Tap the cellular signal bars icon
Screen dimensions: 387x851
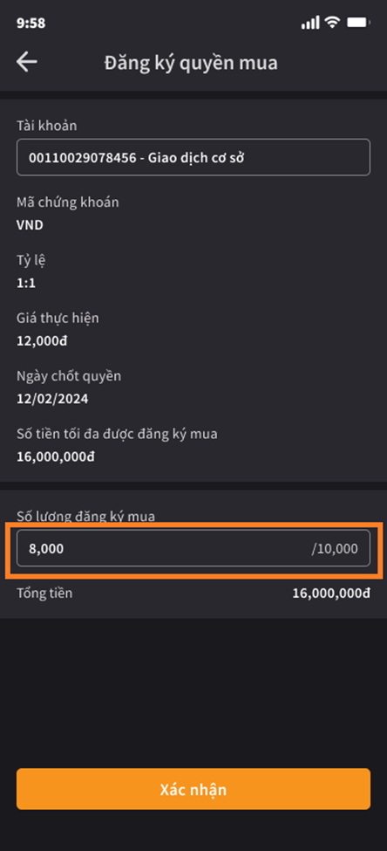(x=310, y=23)
